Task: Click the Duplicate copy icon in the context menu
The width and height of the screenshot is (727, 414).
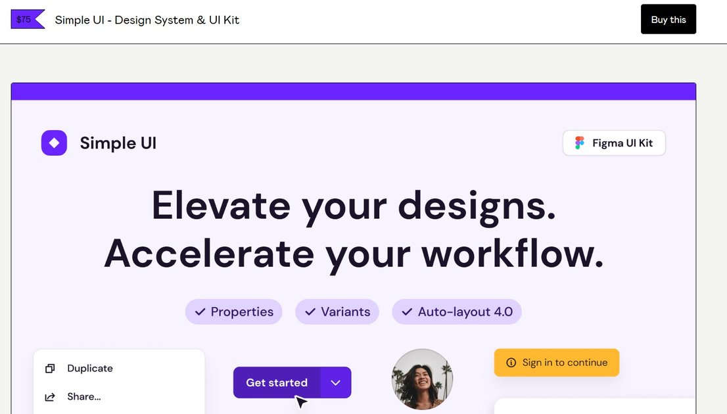Action: [x=51, y=368]
